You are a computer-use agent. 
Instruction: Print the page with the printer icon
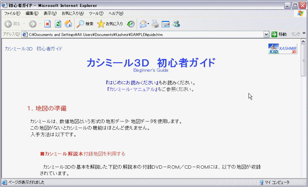click(x=155, y=24)
